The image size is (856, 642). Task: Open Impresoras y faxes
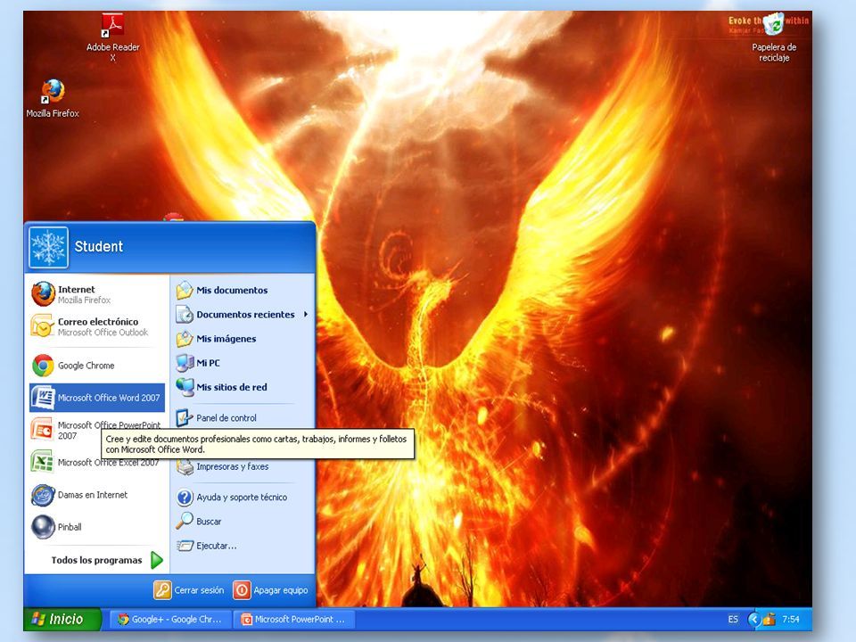242,466
